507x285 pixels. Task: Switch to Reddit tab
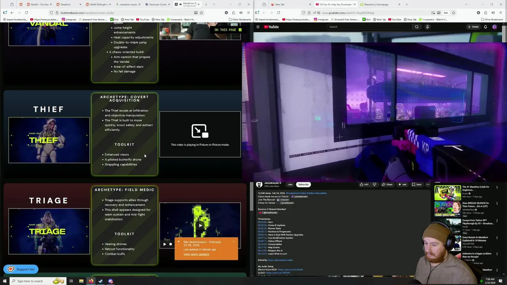(39, 4)
